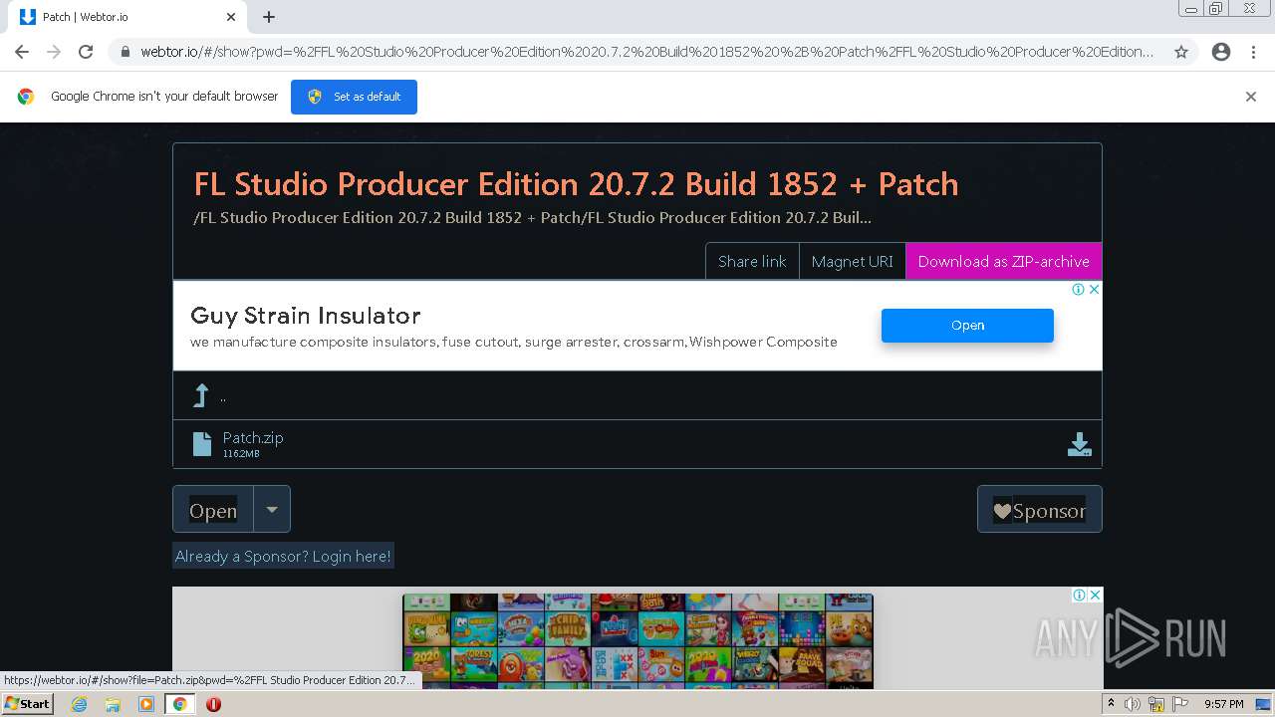The image size is (1275, 717).
Task: Bookmark this page with the star icon
Action: click(1181, 52)
